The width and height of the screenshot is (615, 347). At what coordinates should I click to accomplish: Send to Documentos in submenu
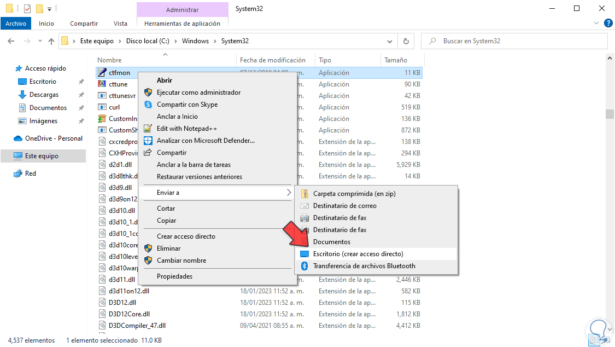376,242
